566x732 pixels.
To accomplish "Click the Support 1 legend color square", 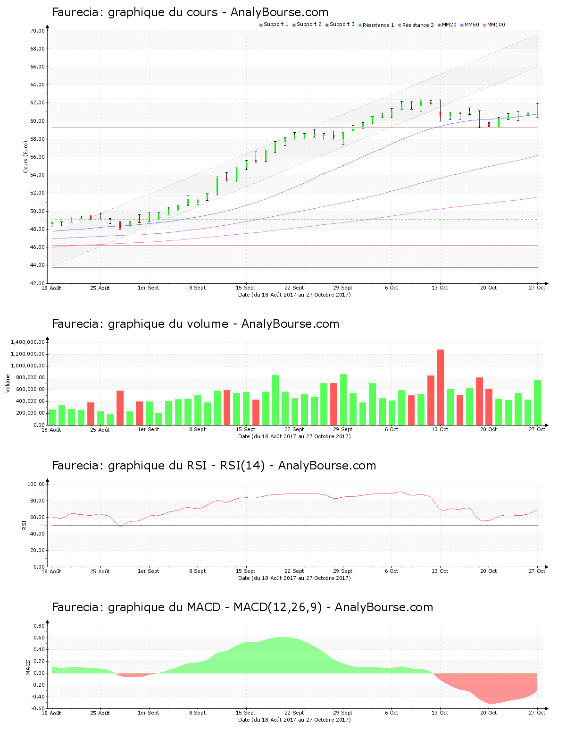I will point(261,25).
